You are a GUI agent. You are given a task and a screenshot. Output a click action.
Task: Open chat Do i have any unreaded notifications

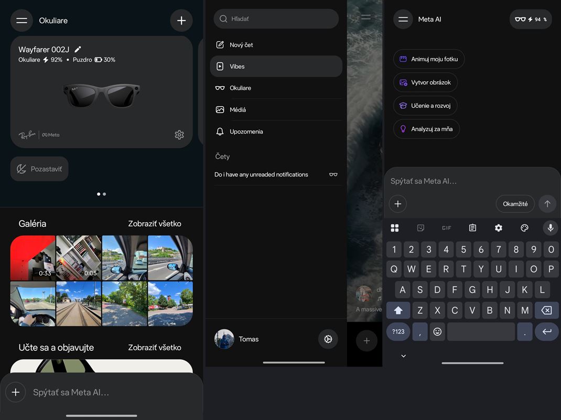tap(276, 174)
